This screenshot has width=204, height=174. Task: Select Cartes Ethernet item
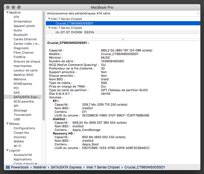pos(25,39)
